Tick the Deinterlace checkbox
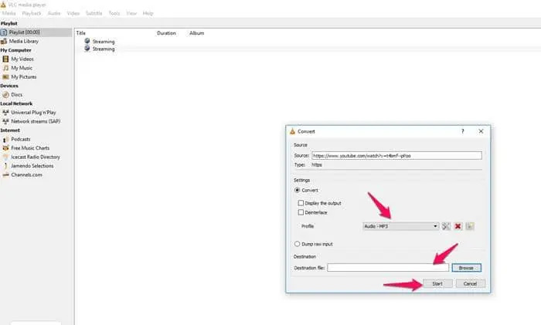Screen dimensions: 541x325 (x=301, y=212)
